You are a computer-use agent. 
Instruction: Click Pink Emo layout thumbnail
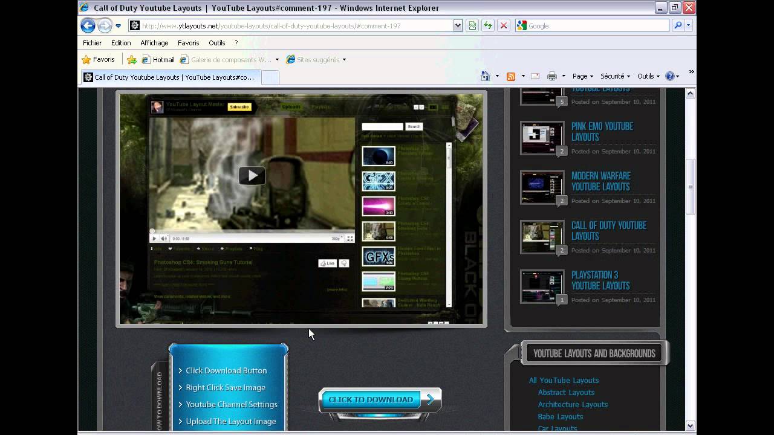pyautogui.click(x=542, y=138)
